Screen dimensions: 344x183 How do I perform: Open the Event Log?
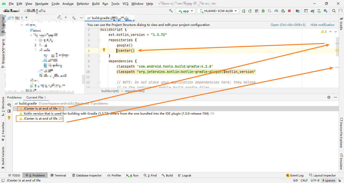click(295, 175)
